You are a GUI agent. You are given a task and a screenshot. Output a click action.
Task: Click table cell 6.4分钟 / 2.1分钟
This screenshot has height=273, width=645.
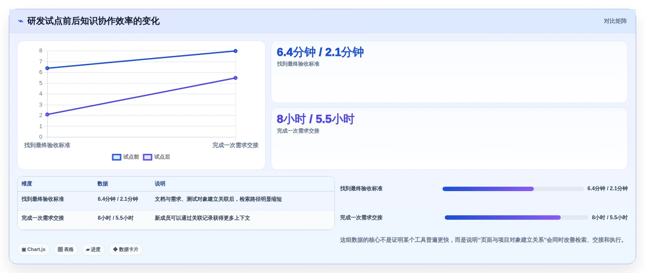click(118, 199)
